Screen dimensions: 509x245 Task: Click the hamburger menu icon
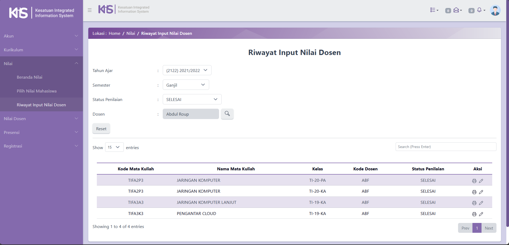pyautogui.click(x=90, y=10)
